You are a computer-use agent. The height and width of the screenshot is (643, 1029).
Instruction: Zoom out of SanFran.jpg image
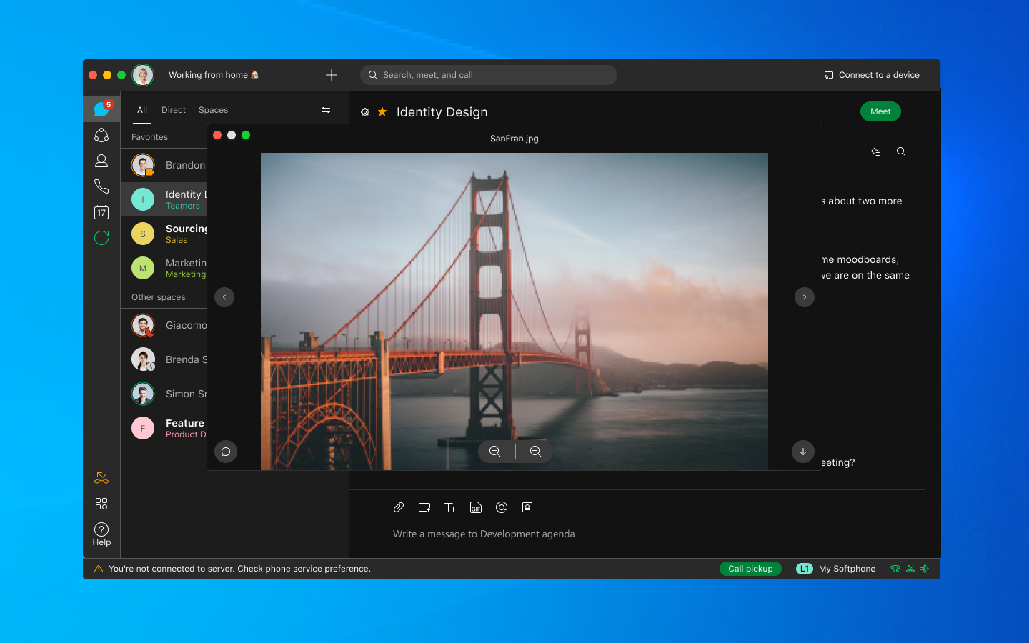pyautogui.click(x=495, y=452)
